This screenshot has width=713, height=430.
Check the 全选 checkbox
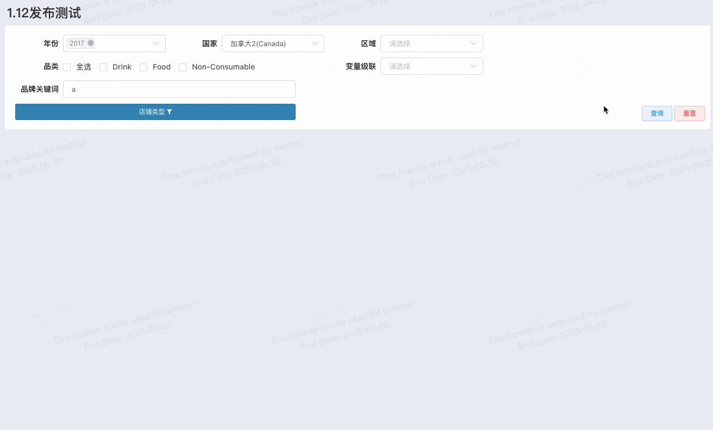[67, 67]
